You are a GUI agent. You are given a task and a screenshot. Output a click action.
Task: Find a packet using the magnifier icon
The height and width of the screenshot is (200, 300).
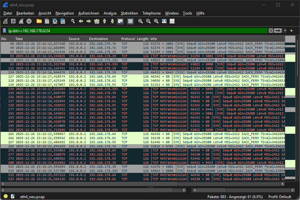point(73,21)
